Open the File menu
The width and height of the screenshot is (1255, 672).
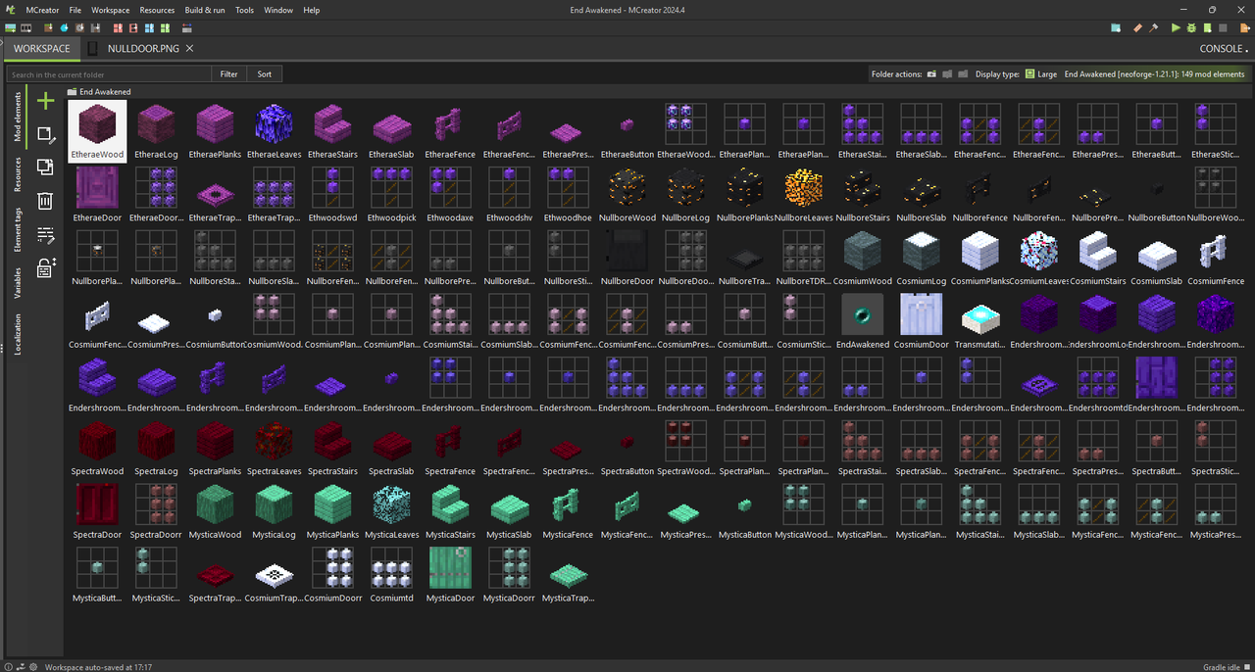coord(75,10)
